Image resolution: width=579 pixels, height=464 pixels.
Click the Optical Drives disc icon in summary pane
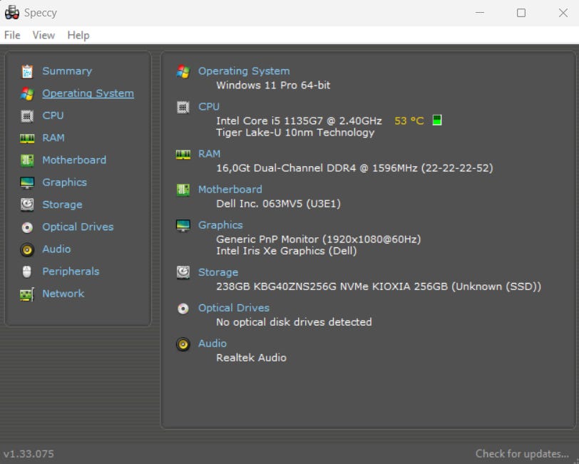point(183,308)
